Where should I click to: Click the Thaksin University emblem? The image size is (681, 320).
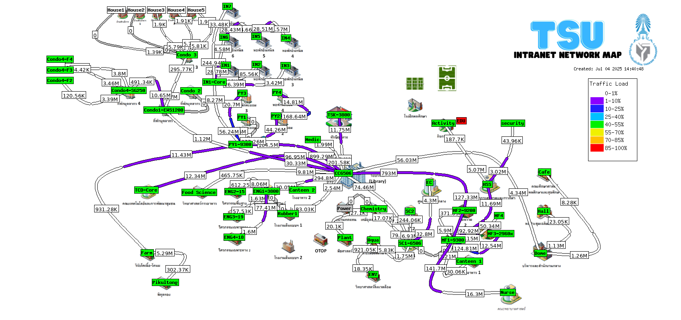click(643, 40)
